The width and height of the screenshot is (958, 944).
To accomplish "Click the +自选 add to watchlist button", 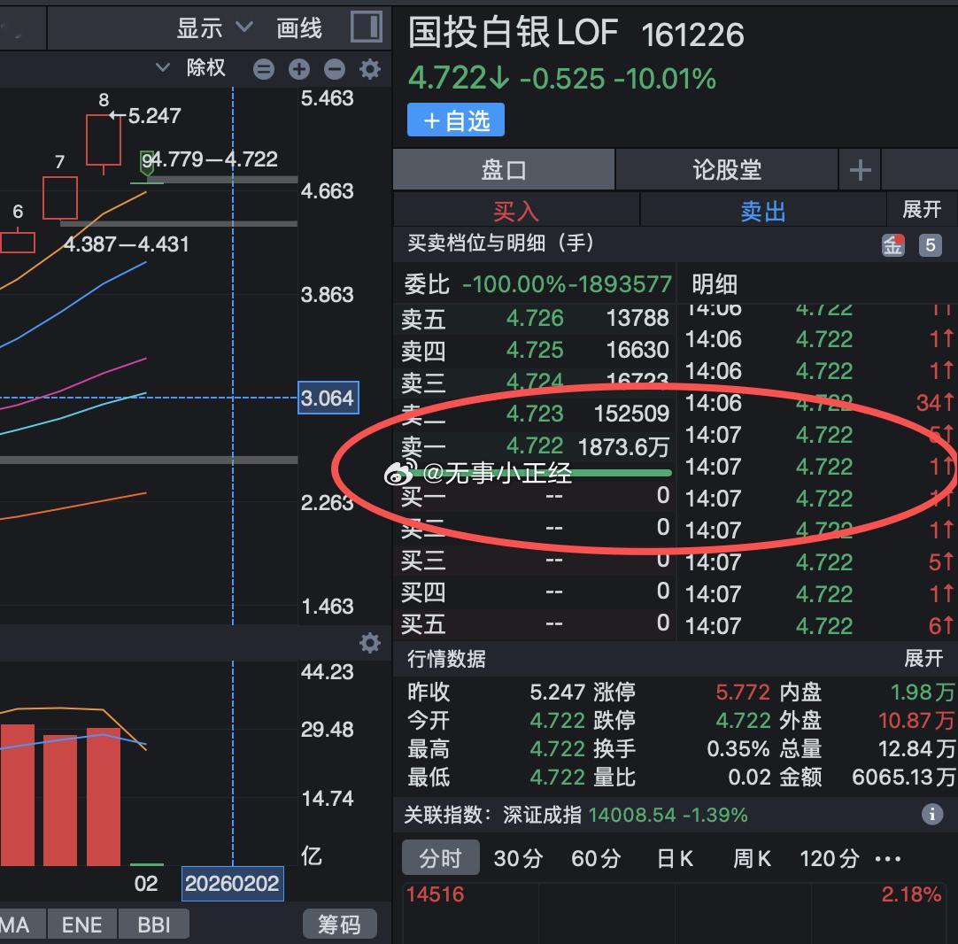I will point(455,120).
